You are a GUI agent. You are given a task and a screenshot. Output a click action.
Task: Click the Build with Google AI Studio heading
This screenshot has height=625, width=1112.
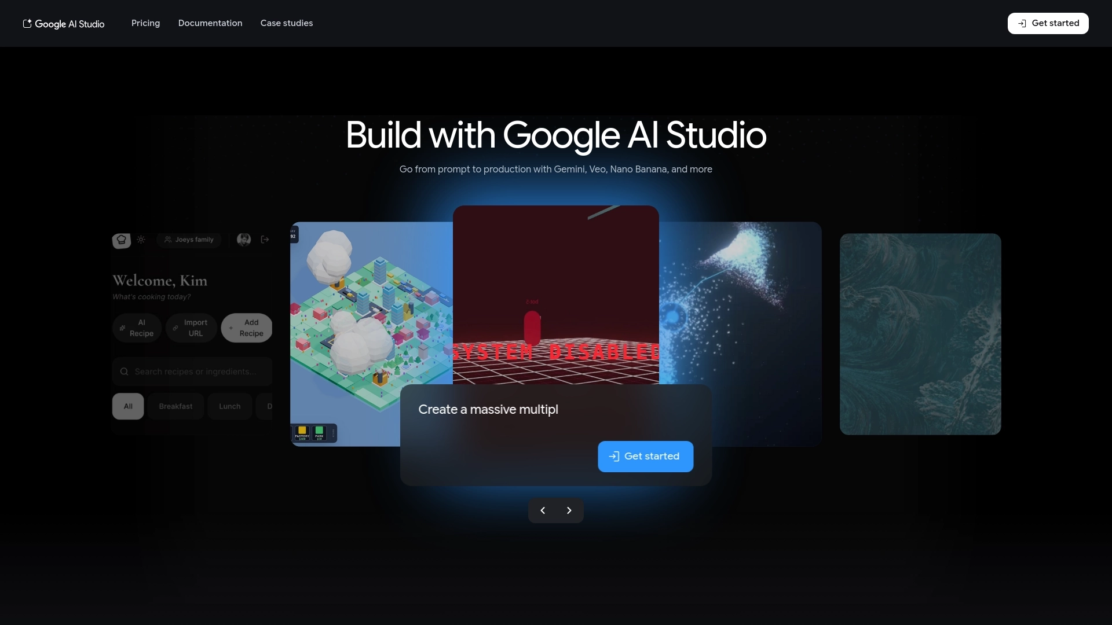[556, 135]
